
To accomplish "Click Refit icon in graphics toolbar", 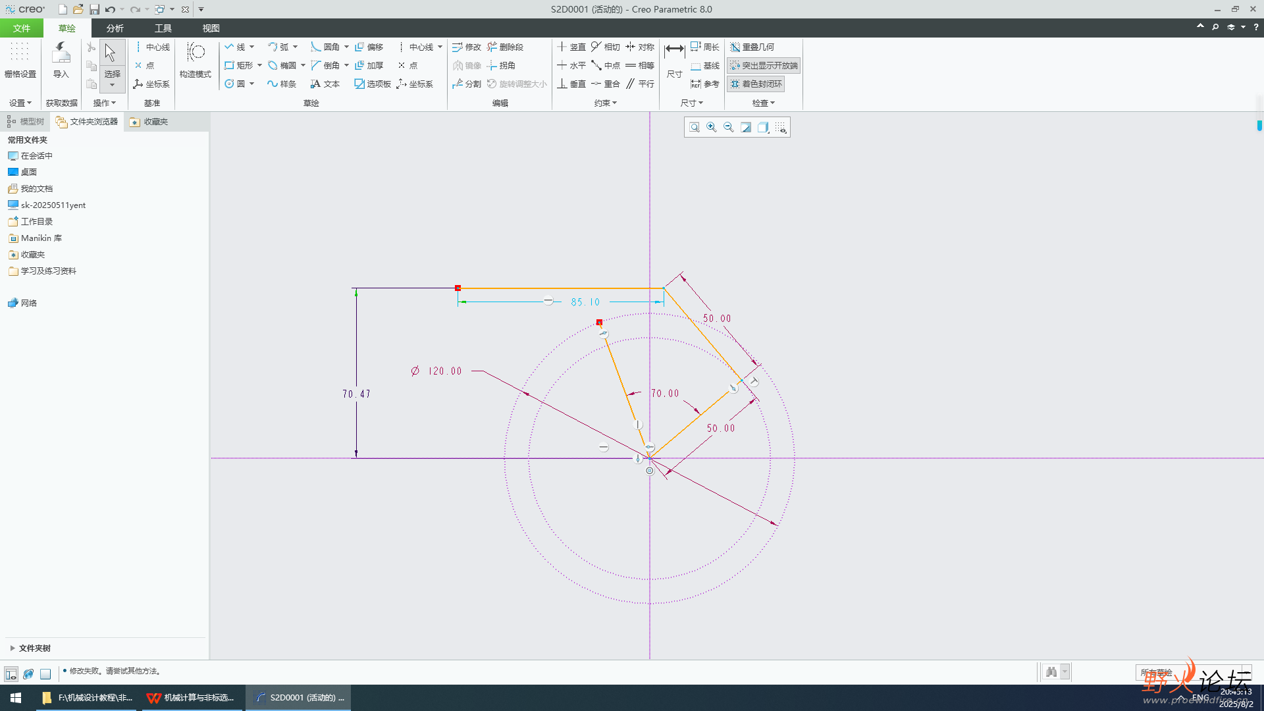I will [694, 127].
